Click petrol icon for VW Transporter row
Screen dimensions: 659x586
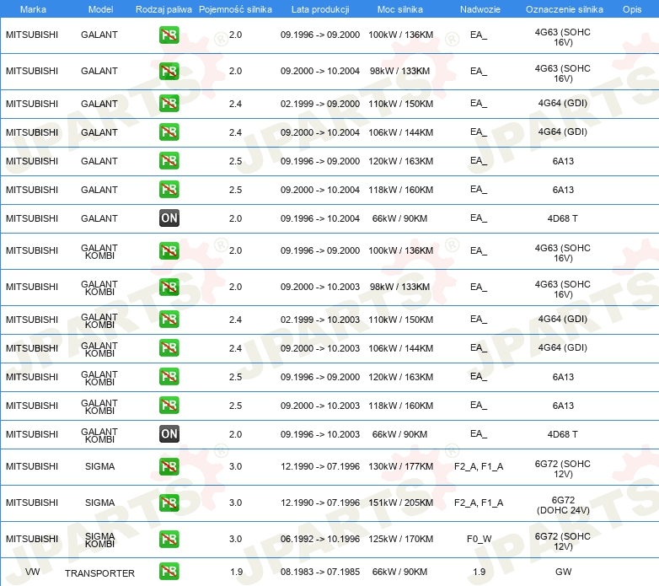point(169,572)
